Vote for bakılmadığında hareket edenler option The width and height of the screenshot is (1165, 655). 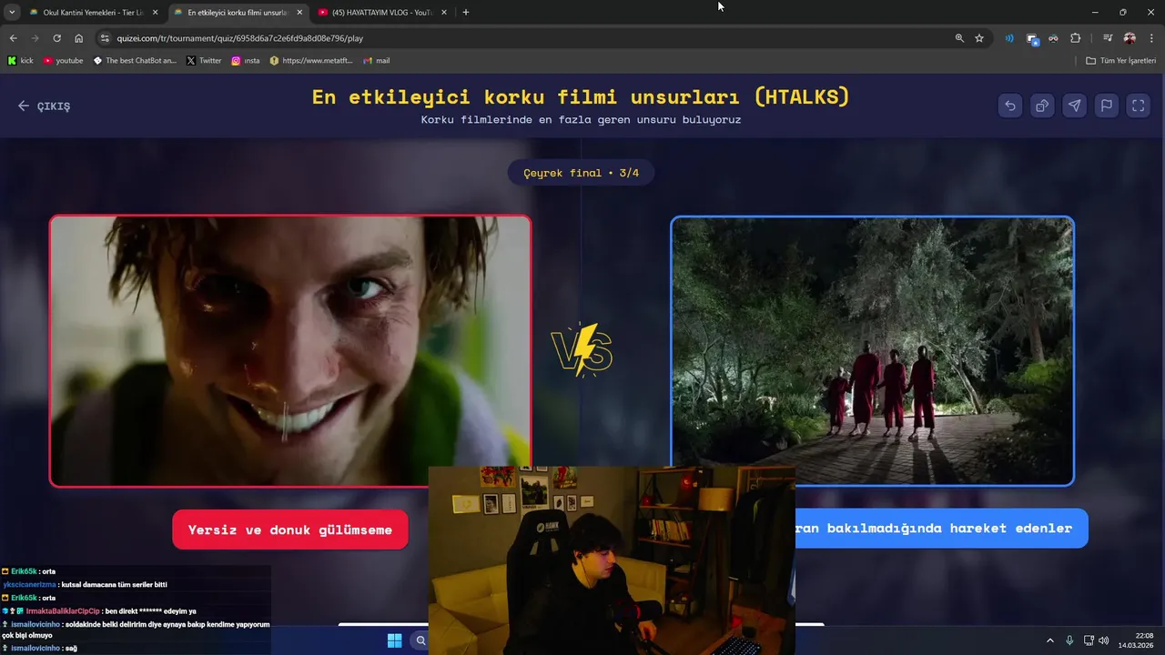point(942,528)
